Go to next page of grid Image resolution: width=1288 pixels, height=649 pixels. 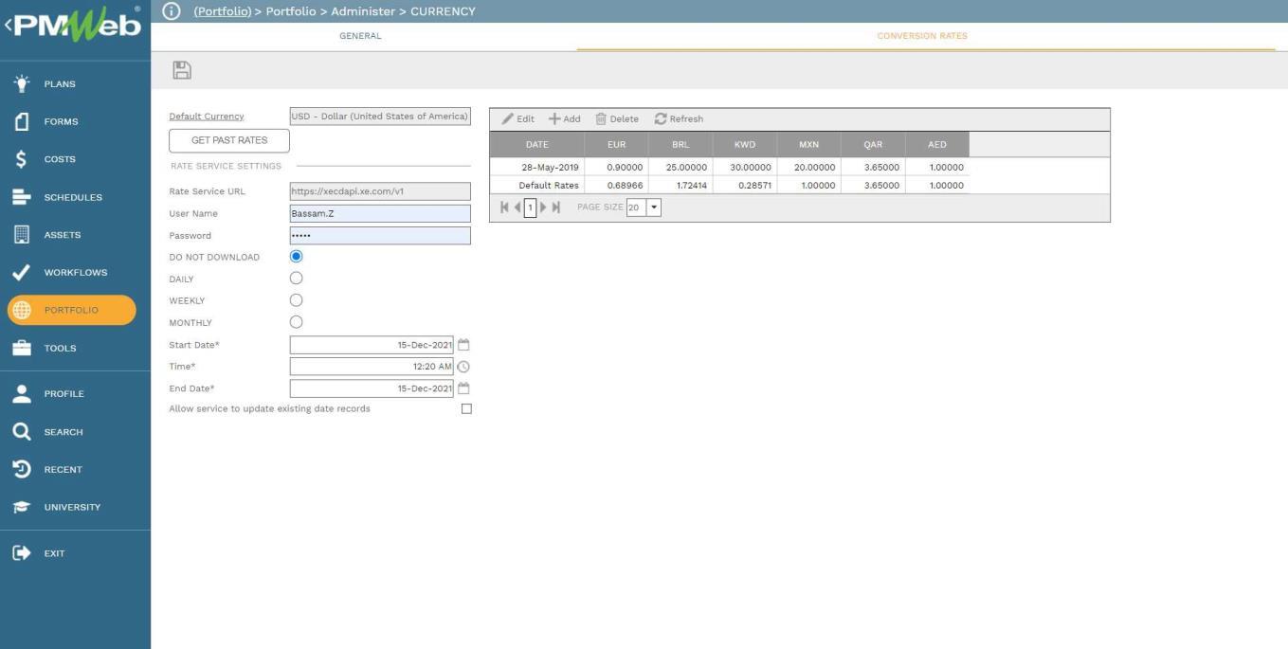(543, 207)
